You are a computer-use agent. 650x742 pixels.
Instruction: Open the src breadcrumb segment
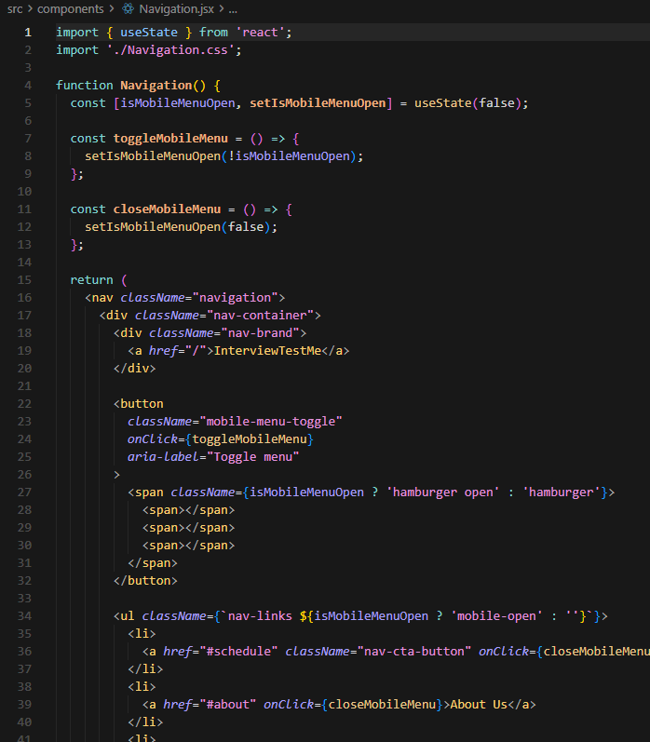[15, 8]
